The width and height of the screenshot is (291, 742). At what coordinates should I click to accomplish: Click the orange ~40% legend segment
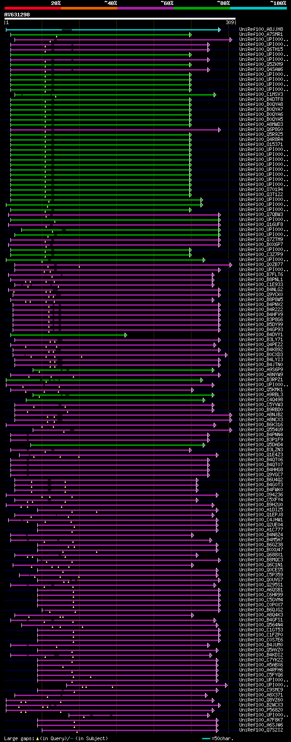[89, 8]
